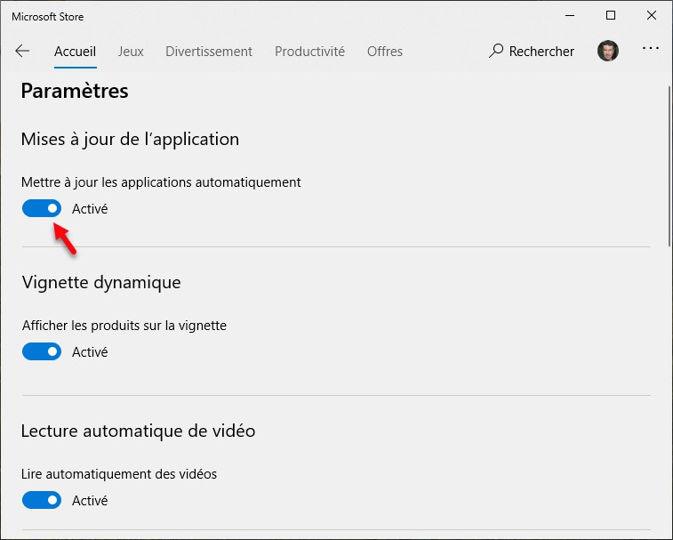Open the Rechercher search button
The image size is (673, 540).
[x=532, y=52]
